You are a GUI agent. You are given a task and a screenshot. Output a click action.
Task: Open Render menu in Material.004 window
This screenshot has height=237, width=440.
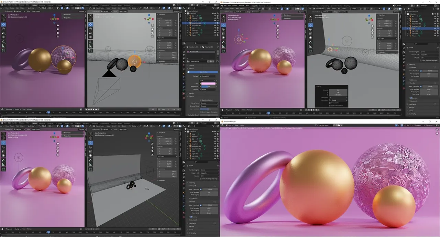(14, 6)
